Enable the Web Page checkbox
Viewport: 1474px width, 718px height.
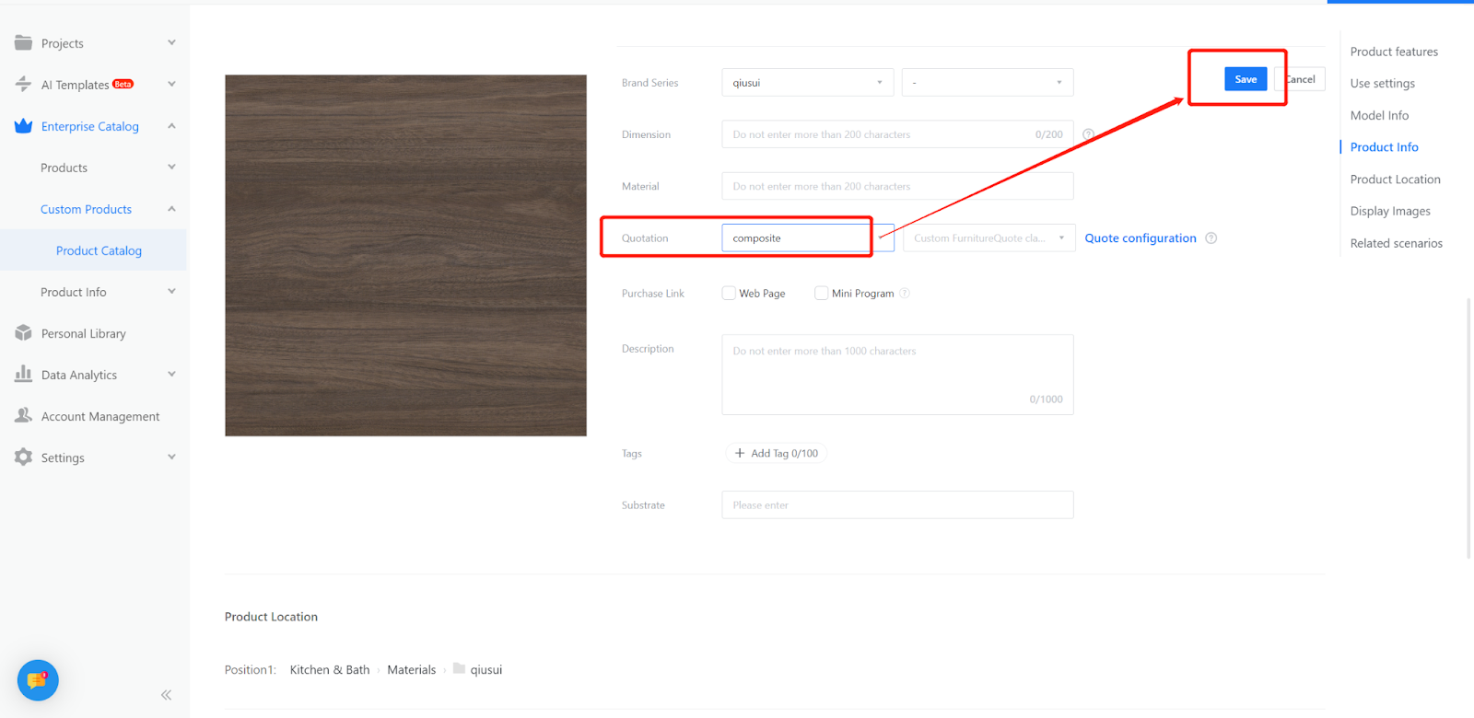(x=729, y=294)
